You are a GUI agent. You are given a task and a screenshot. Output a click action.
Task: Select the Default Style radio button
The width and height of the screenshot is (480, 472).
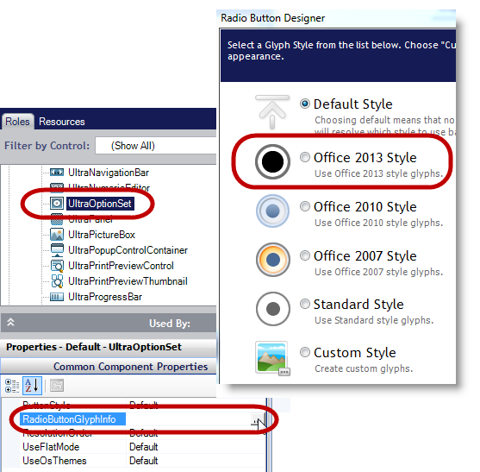coord(304,104)
